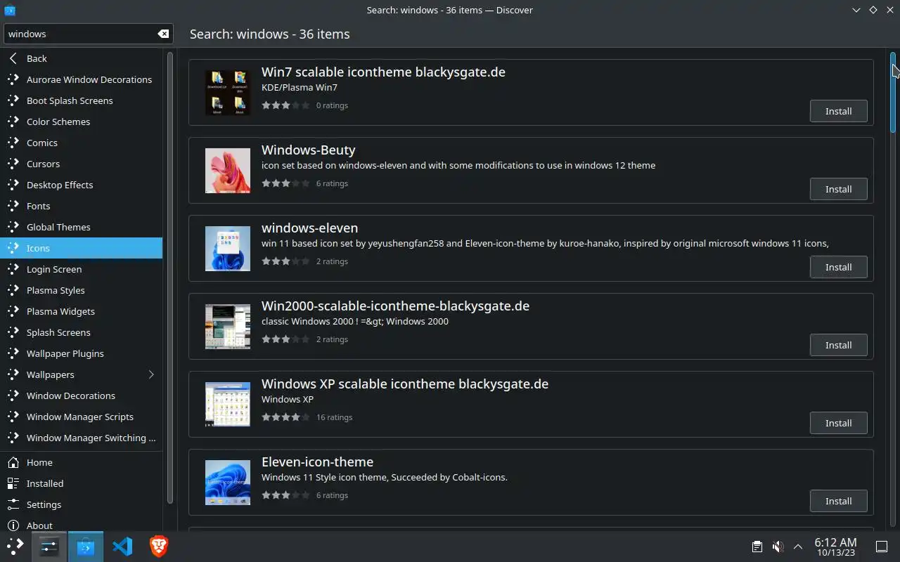
Task: Open Aurorae Window Decorations category
Action: click(x=81, y=79)
